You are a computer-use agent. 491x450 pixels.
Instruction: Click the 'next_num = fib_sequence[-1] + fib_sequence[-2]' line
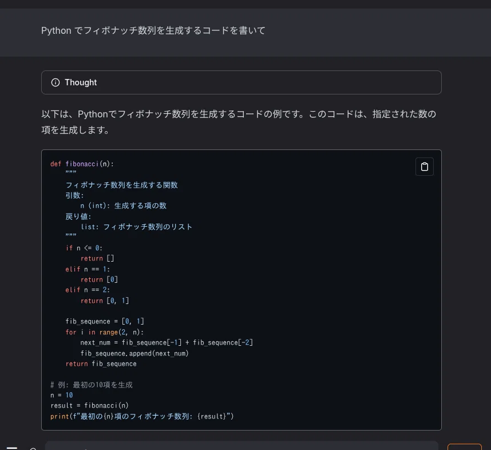tap(167, 342)
